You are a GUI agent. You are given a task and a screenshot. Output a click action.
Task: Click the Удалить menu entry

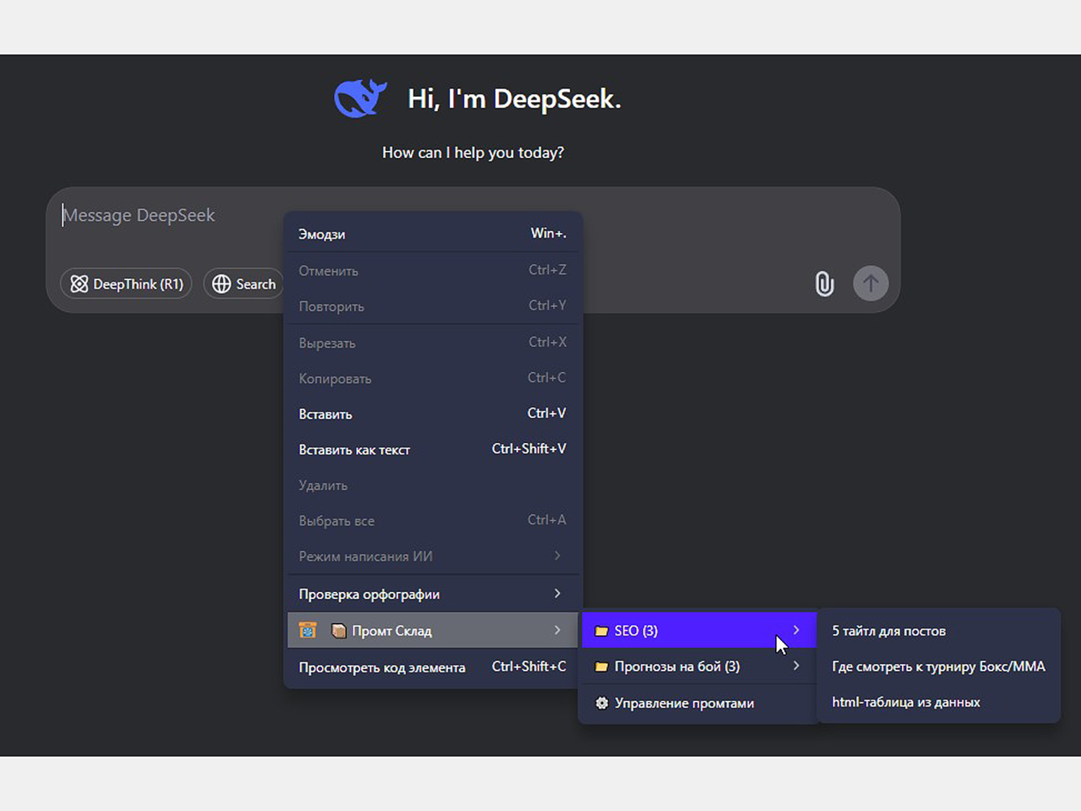432,485
